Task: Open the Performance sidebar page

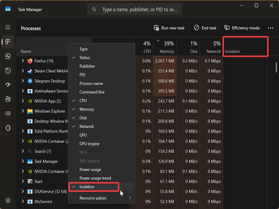Action: click(8, 56)
